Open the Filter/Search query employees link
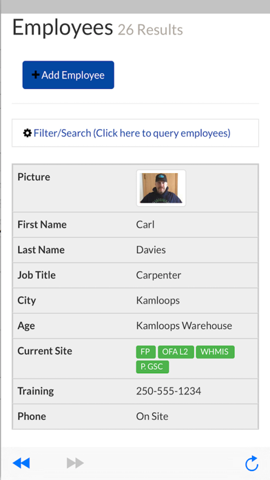Viewport: 270px width, 480px height. [132, 133]
